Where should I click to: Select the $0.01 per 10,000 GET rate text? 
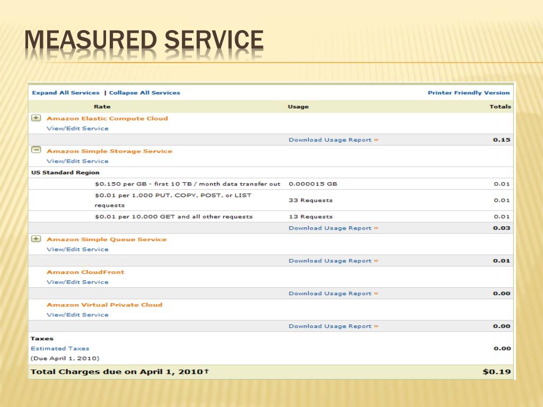pos(174,217)
